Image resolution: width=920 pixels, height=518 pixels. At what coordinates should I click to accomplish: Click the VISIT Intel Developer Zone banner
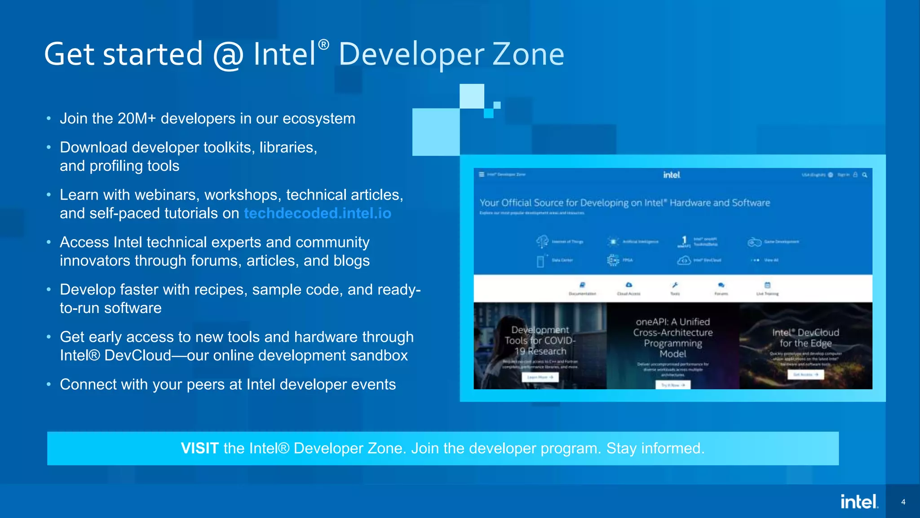pos(442,448)
